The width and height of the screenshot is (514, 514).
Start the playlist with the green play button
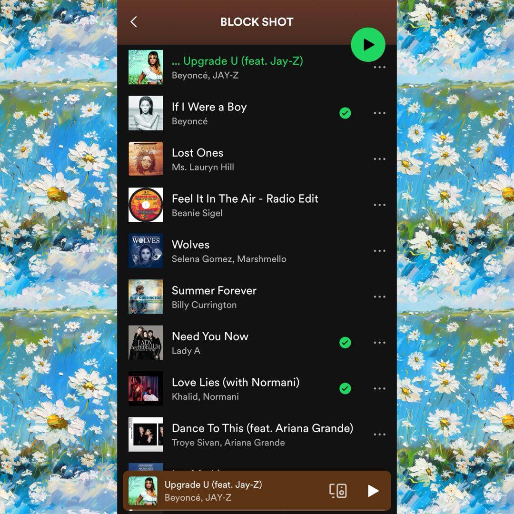[368, 45]
